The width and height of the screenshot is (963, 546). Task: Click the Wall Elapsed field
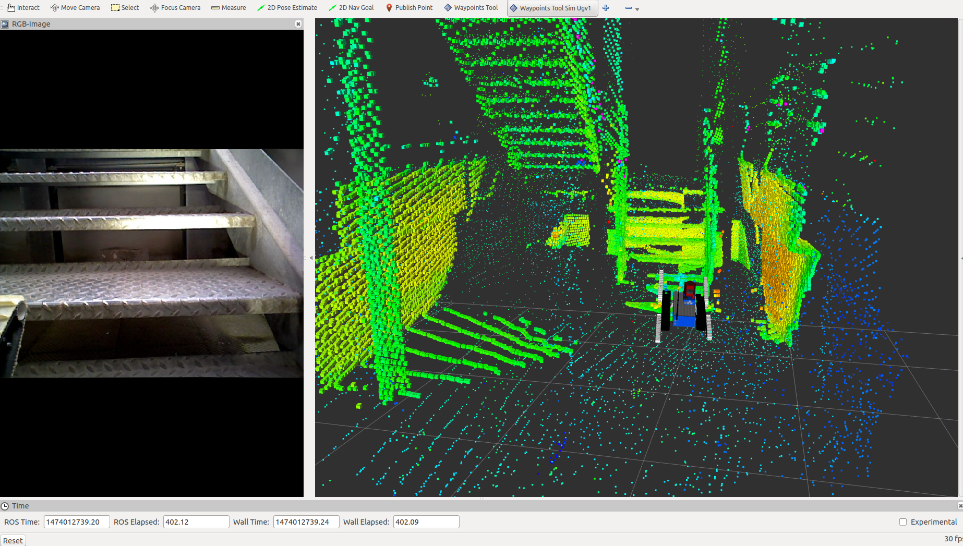(x=426, y=522)
